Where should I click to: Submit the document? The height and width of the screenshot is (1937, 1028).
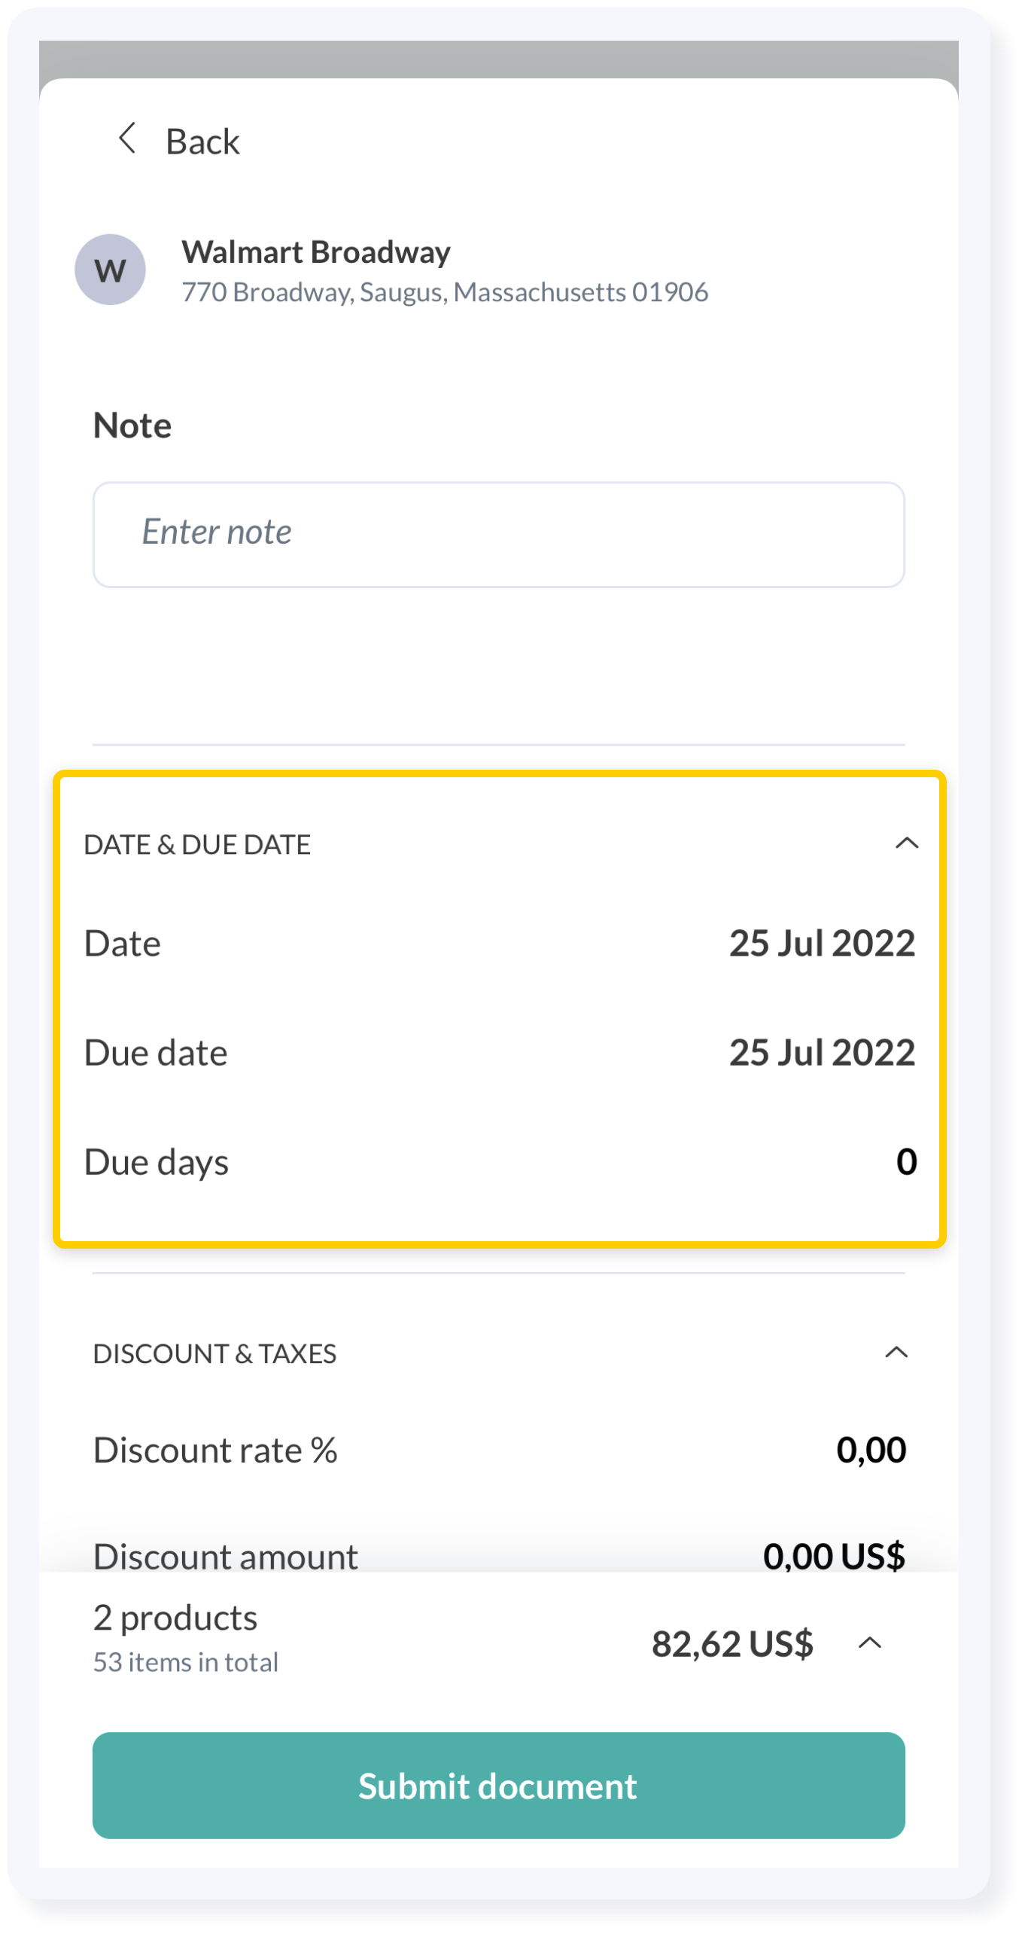pyautogui.click(x=498, y=1786)
